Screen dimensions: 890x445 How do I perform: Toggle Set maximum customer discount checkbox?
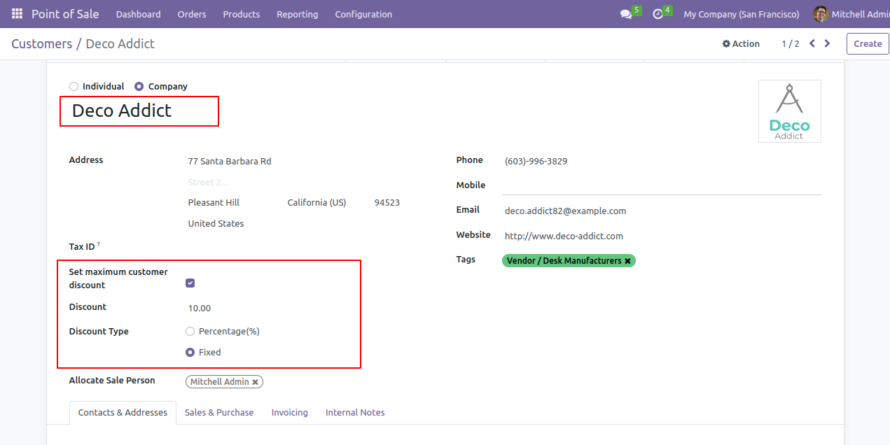pos(190,283)
